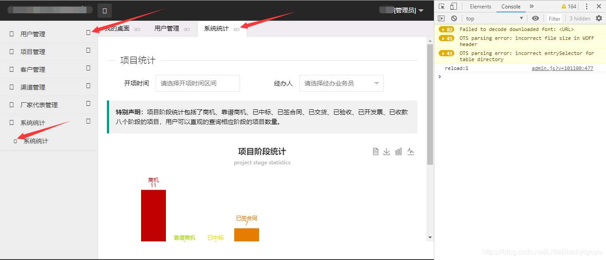Switch to the Elements tab in DevTools
606x260 pixels.
[480, 6]
